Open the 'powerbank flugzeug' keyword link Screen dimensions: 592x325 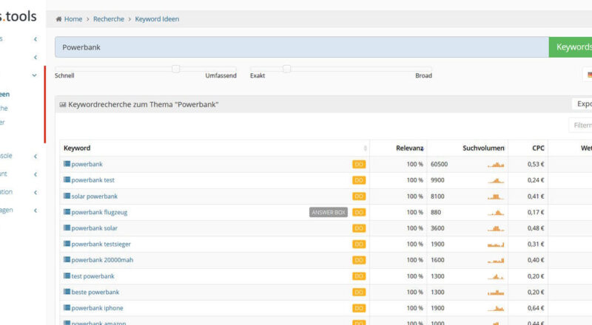(x=99, y=212)
